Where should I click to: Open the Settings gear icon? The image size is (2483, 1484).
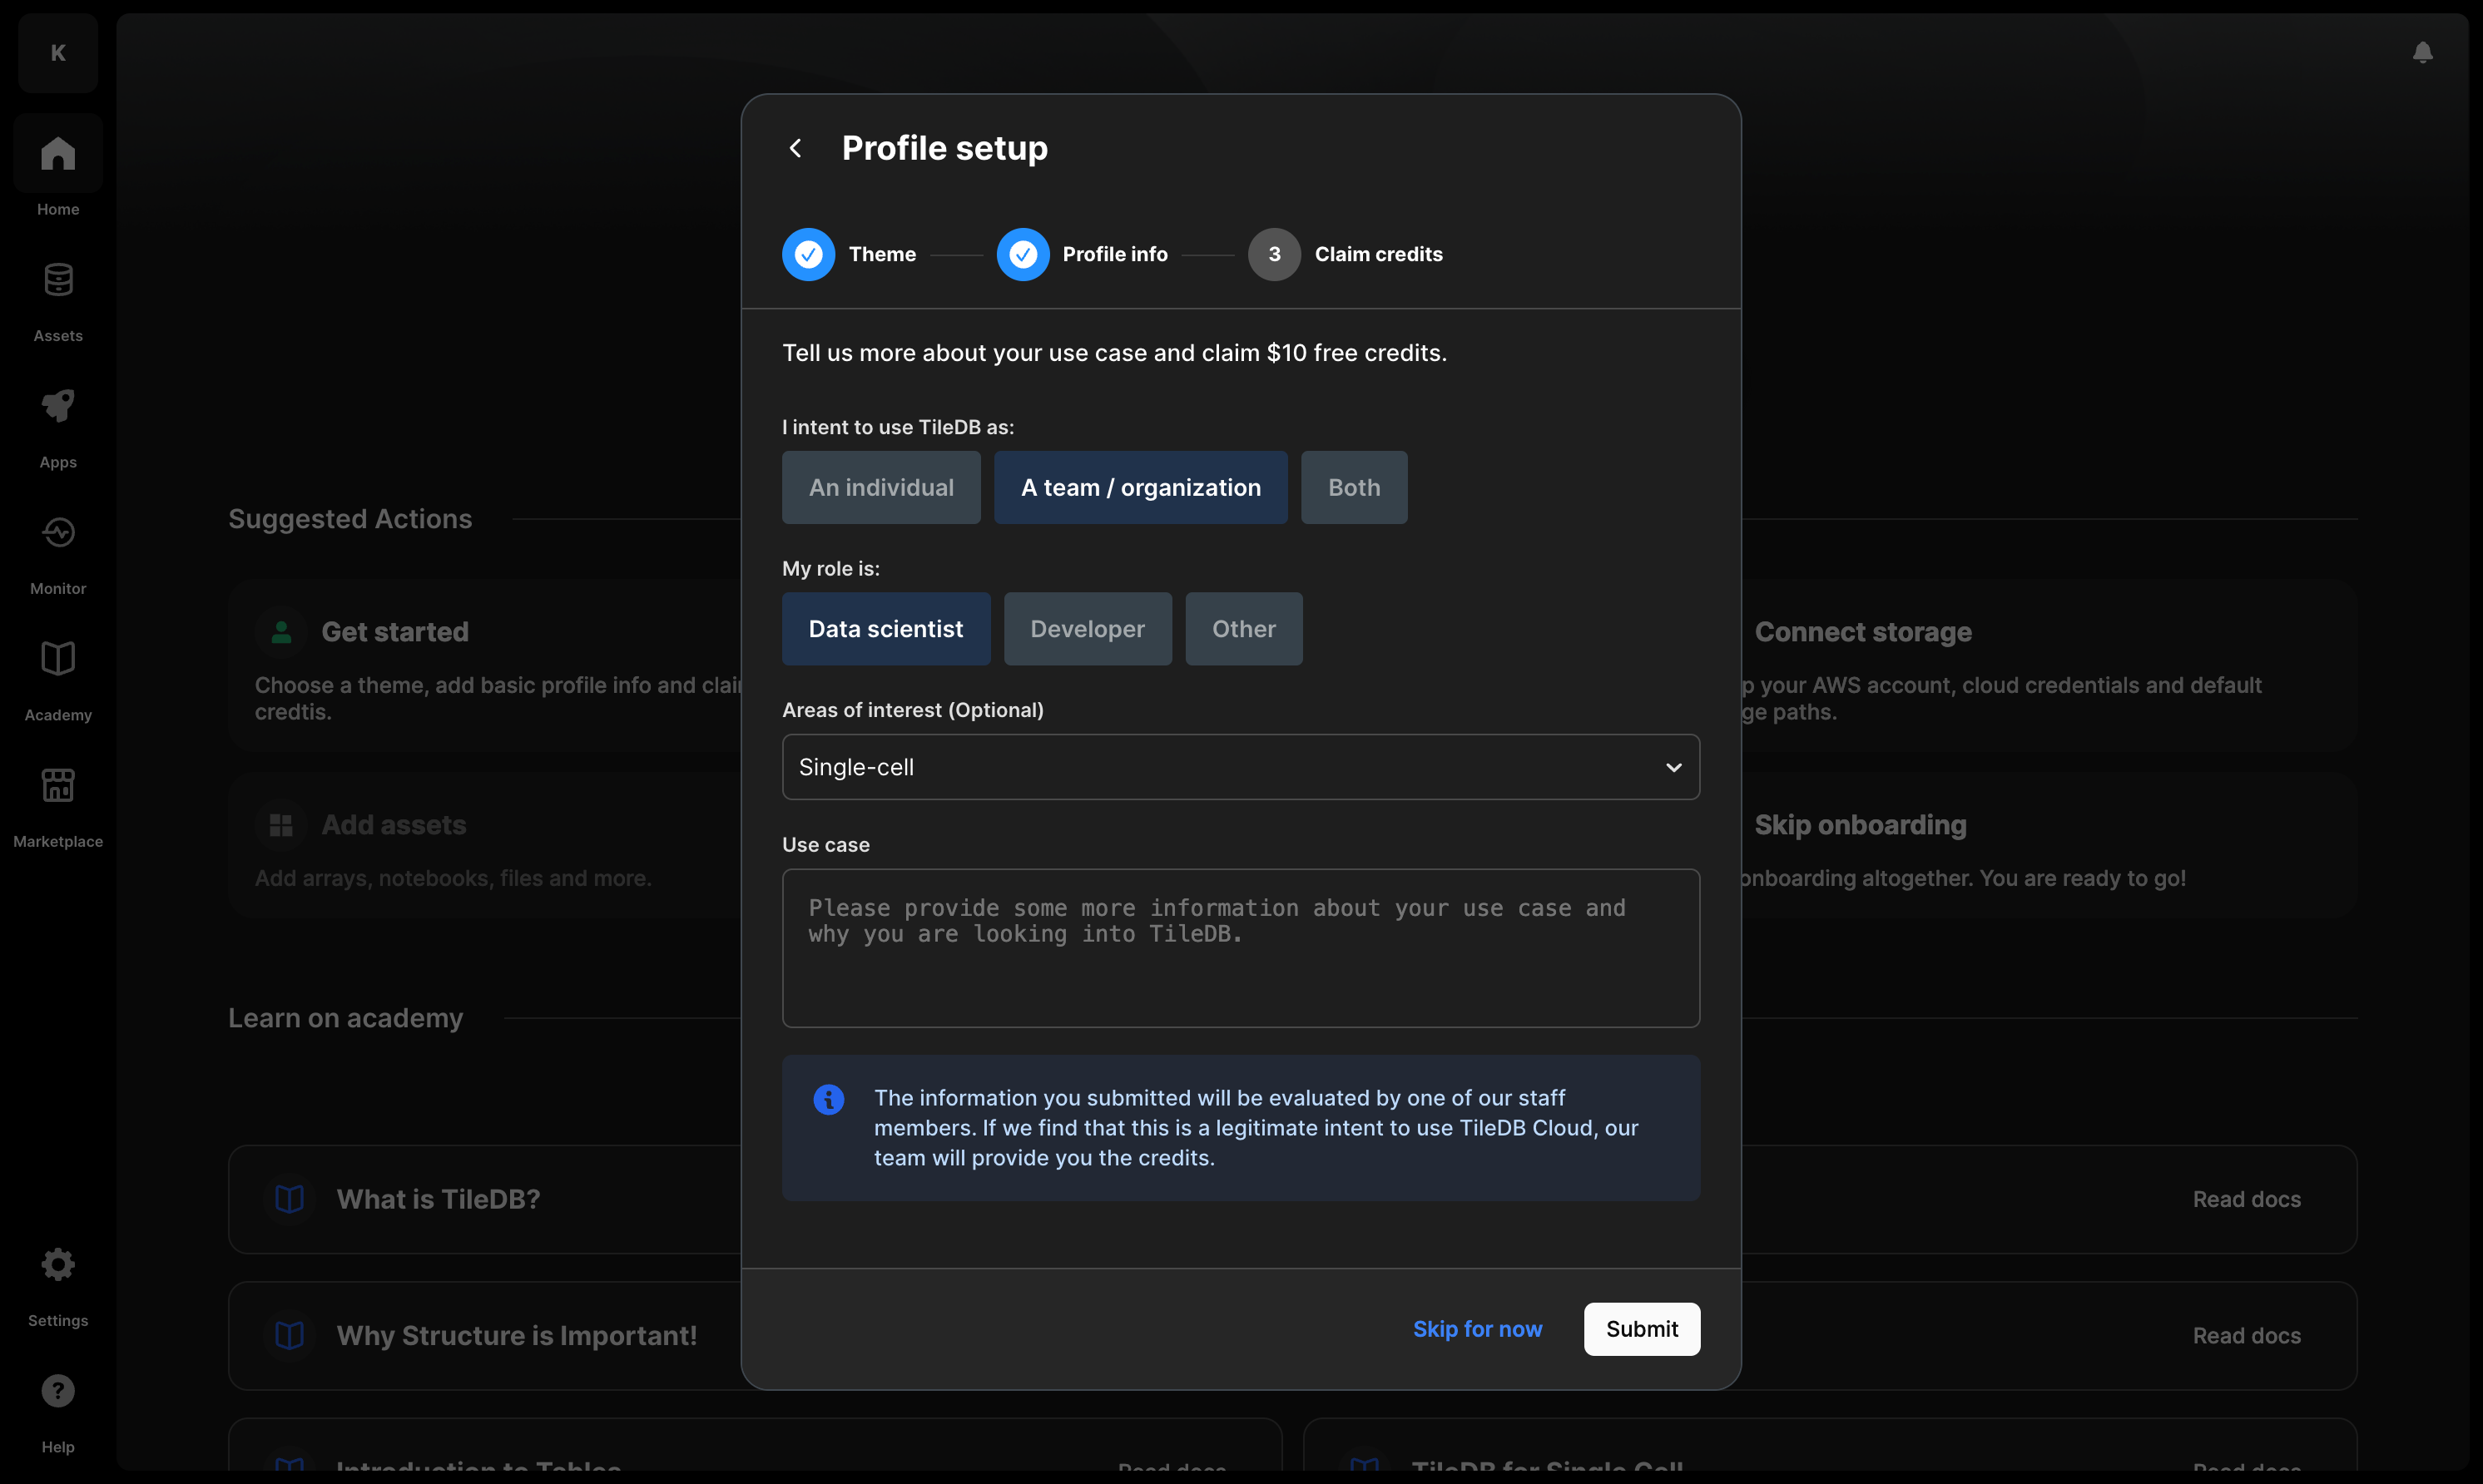click(x=58, y=1265)
